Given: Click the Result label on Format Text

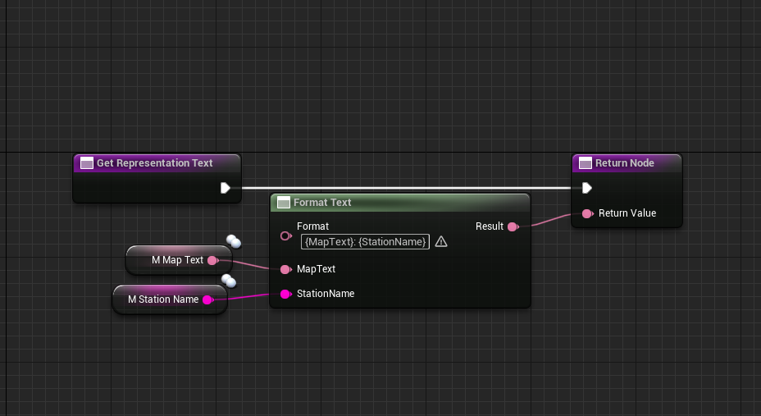Looking at the screenshot, I should 490,226.
